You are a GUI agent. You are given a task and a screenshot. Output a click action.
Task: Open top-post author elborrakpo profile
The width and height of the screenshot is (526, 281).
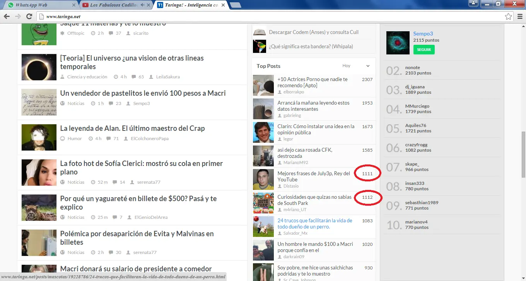(x=294, y=92)
